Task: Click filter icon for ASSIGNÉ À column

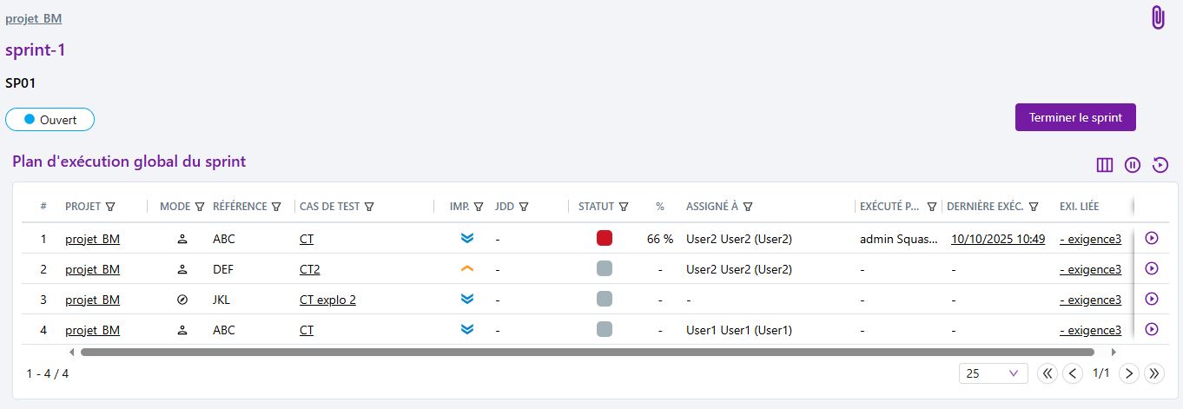Action: (x=748, y=207)
